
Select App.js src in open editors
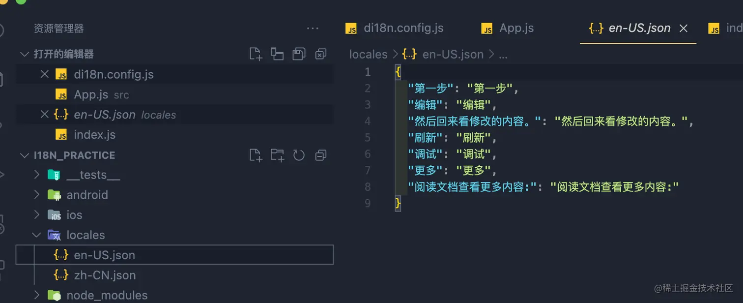coord(174,94)
